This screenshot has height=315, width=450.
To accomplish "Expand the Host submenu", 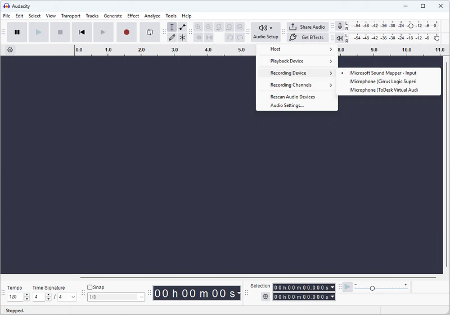I will tap(297, 49).
